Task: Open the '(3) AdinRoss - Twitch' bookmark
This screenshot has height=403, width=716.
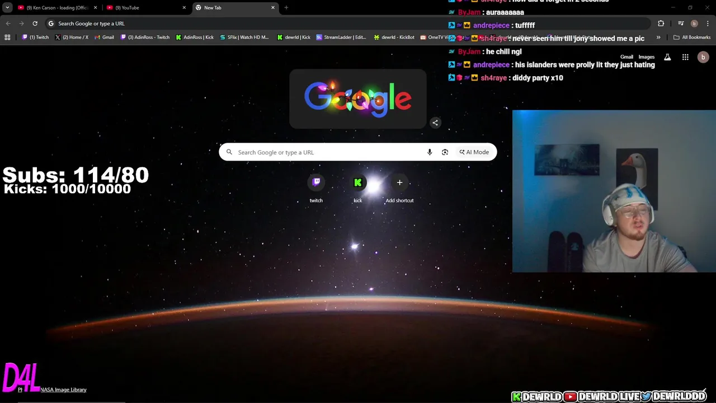Action: [x=145, y=38]
